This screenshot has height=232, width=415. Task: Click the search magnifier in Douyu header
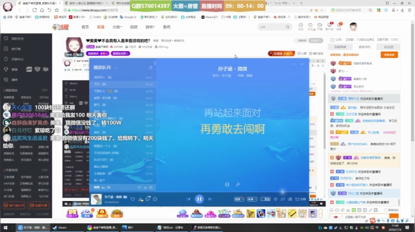pyautogui.click(x=288, y=27)
